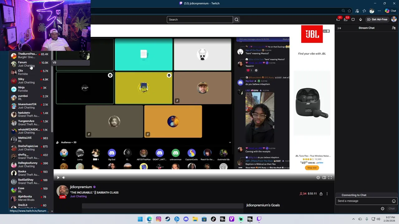
Task: Open the DreDaTopicLive channel
Action: click(31, 148)
